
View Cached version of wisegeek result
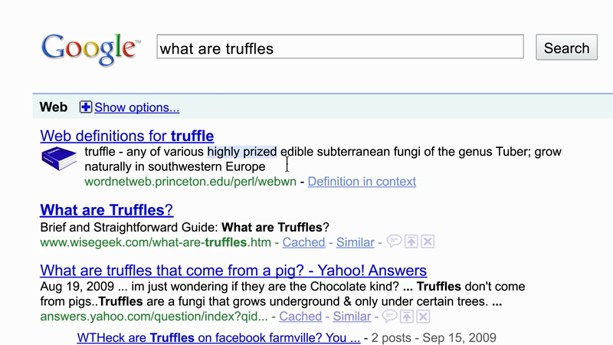[303, 242]
